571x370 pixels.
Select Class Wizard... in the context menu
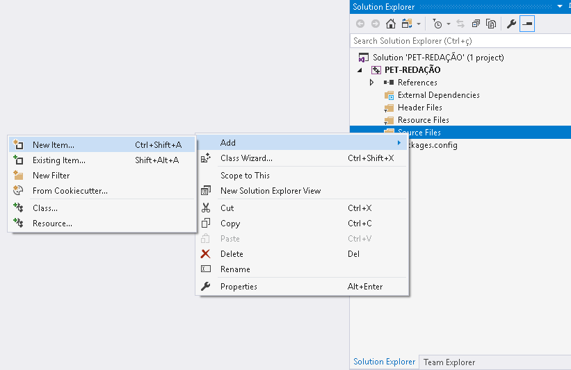pos(246,158)
